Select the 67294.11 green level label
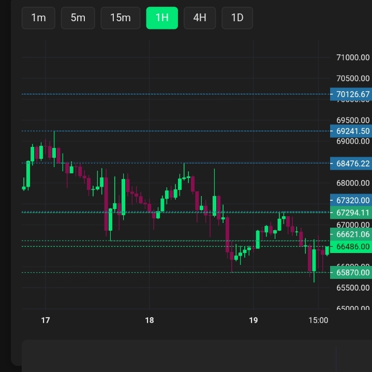 pos(351,213)
